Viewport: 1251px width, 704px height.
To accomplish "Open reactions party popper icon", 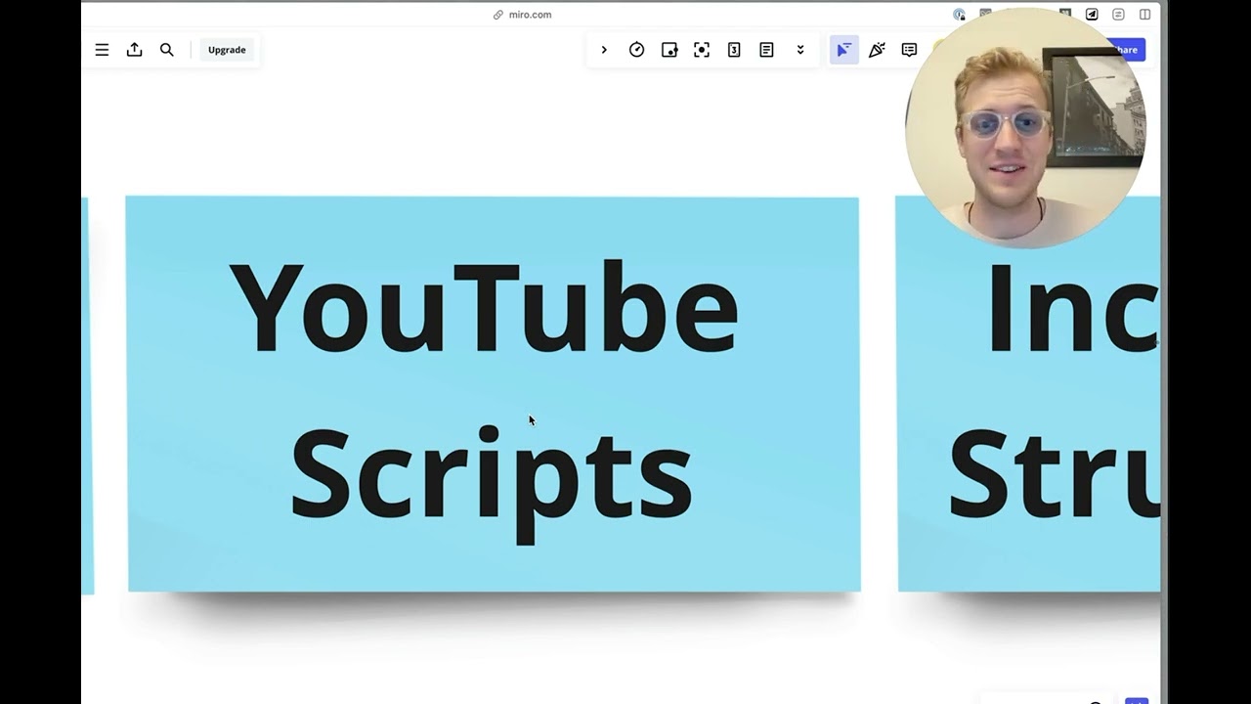I will pos(877,50).
